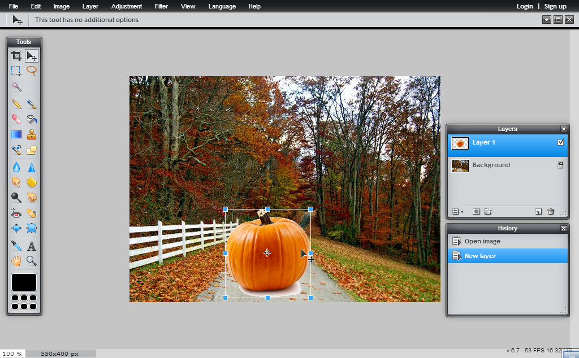The width and height of the screenshot is (579, 358).
Task: Choose the pink Eraser tool
Action: click(x=16, y=119)
